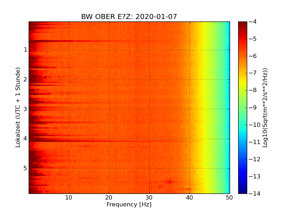Viewport: 287px width, 215px height.
Task: Click colorbar tick label −5
Action: click(253, 39)
